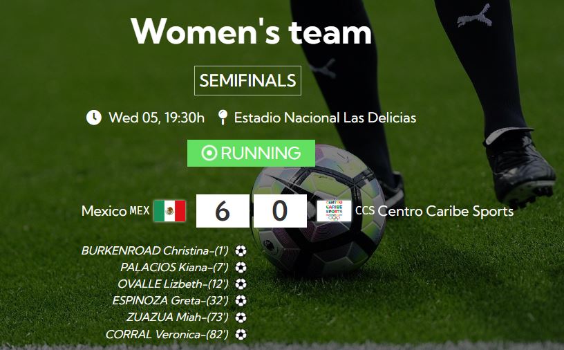Click Estadio Nacional Las Delicias venue text
The width and height of the screenshot is (564, 350).
point(325,118)
